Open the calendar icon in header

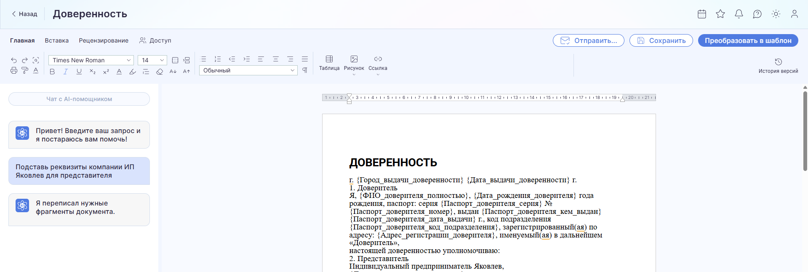click(x=702, y=14)
